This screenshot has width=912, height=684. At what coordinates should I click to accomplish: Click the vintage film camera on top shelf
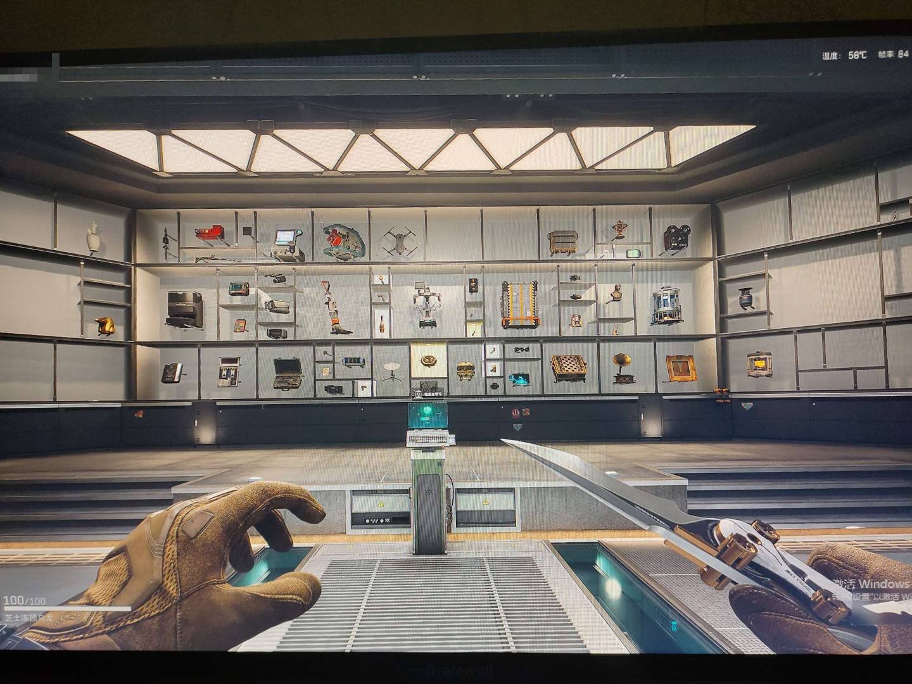pos(676,239)
